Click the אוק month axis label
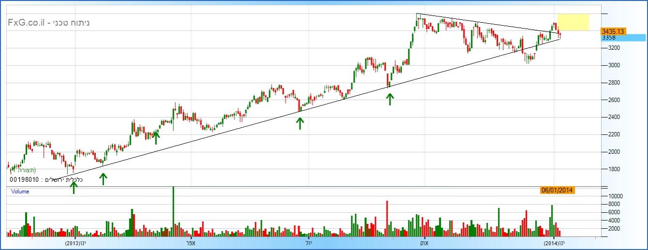 pos(424,243)
